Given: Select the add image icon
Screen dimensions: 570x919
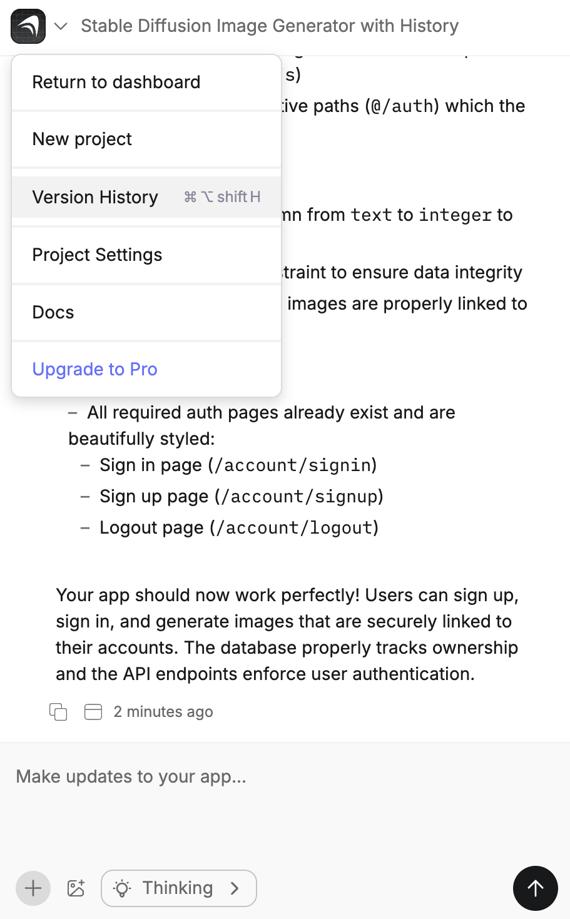Looking at the screenshot, I should [76, 888].
